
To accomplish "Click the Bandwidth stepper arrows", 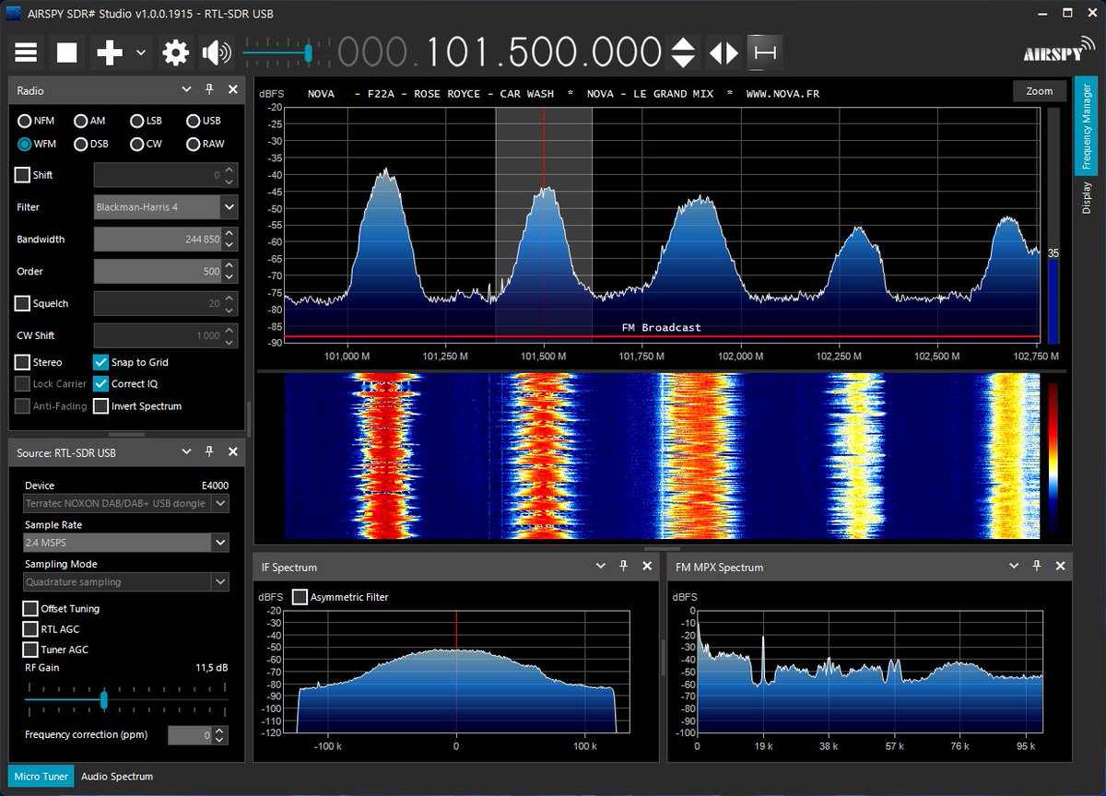I will tap(230, 240).
